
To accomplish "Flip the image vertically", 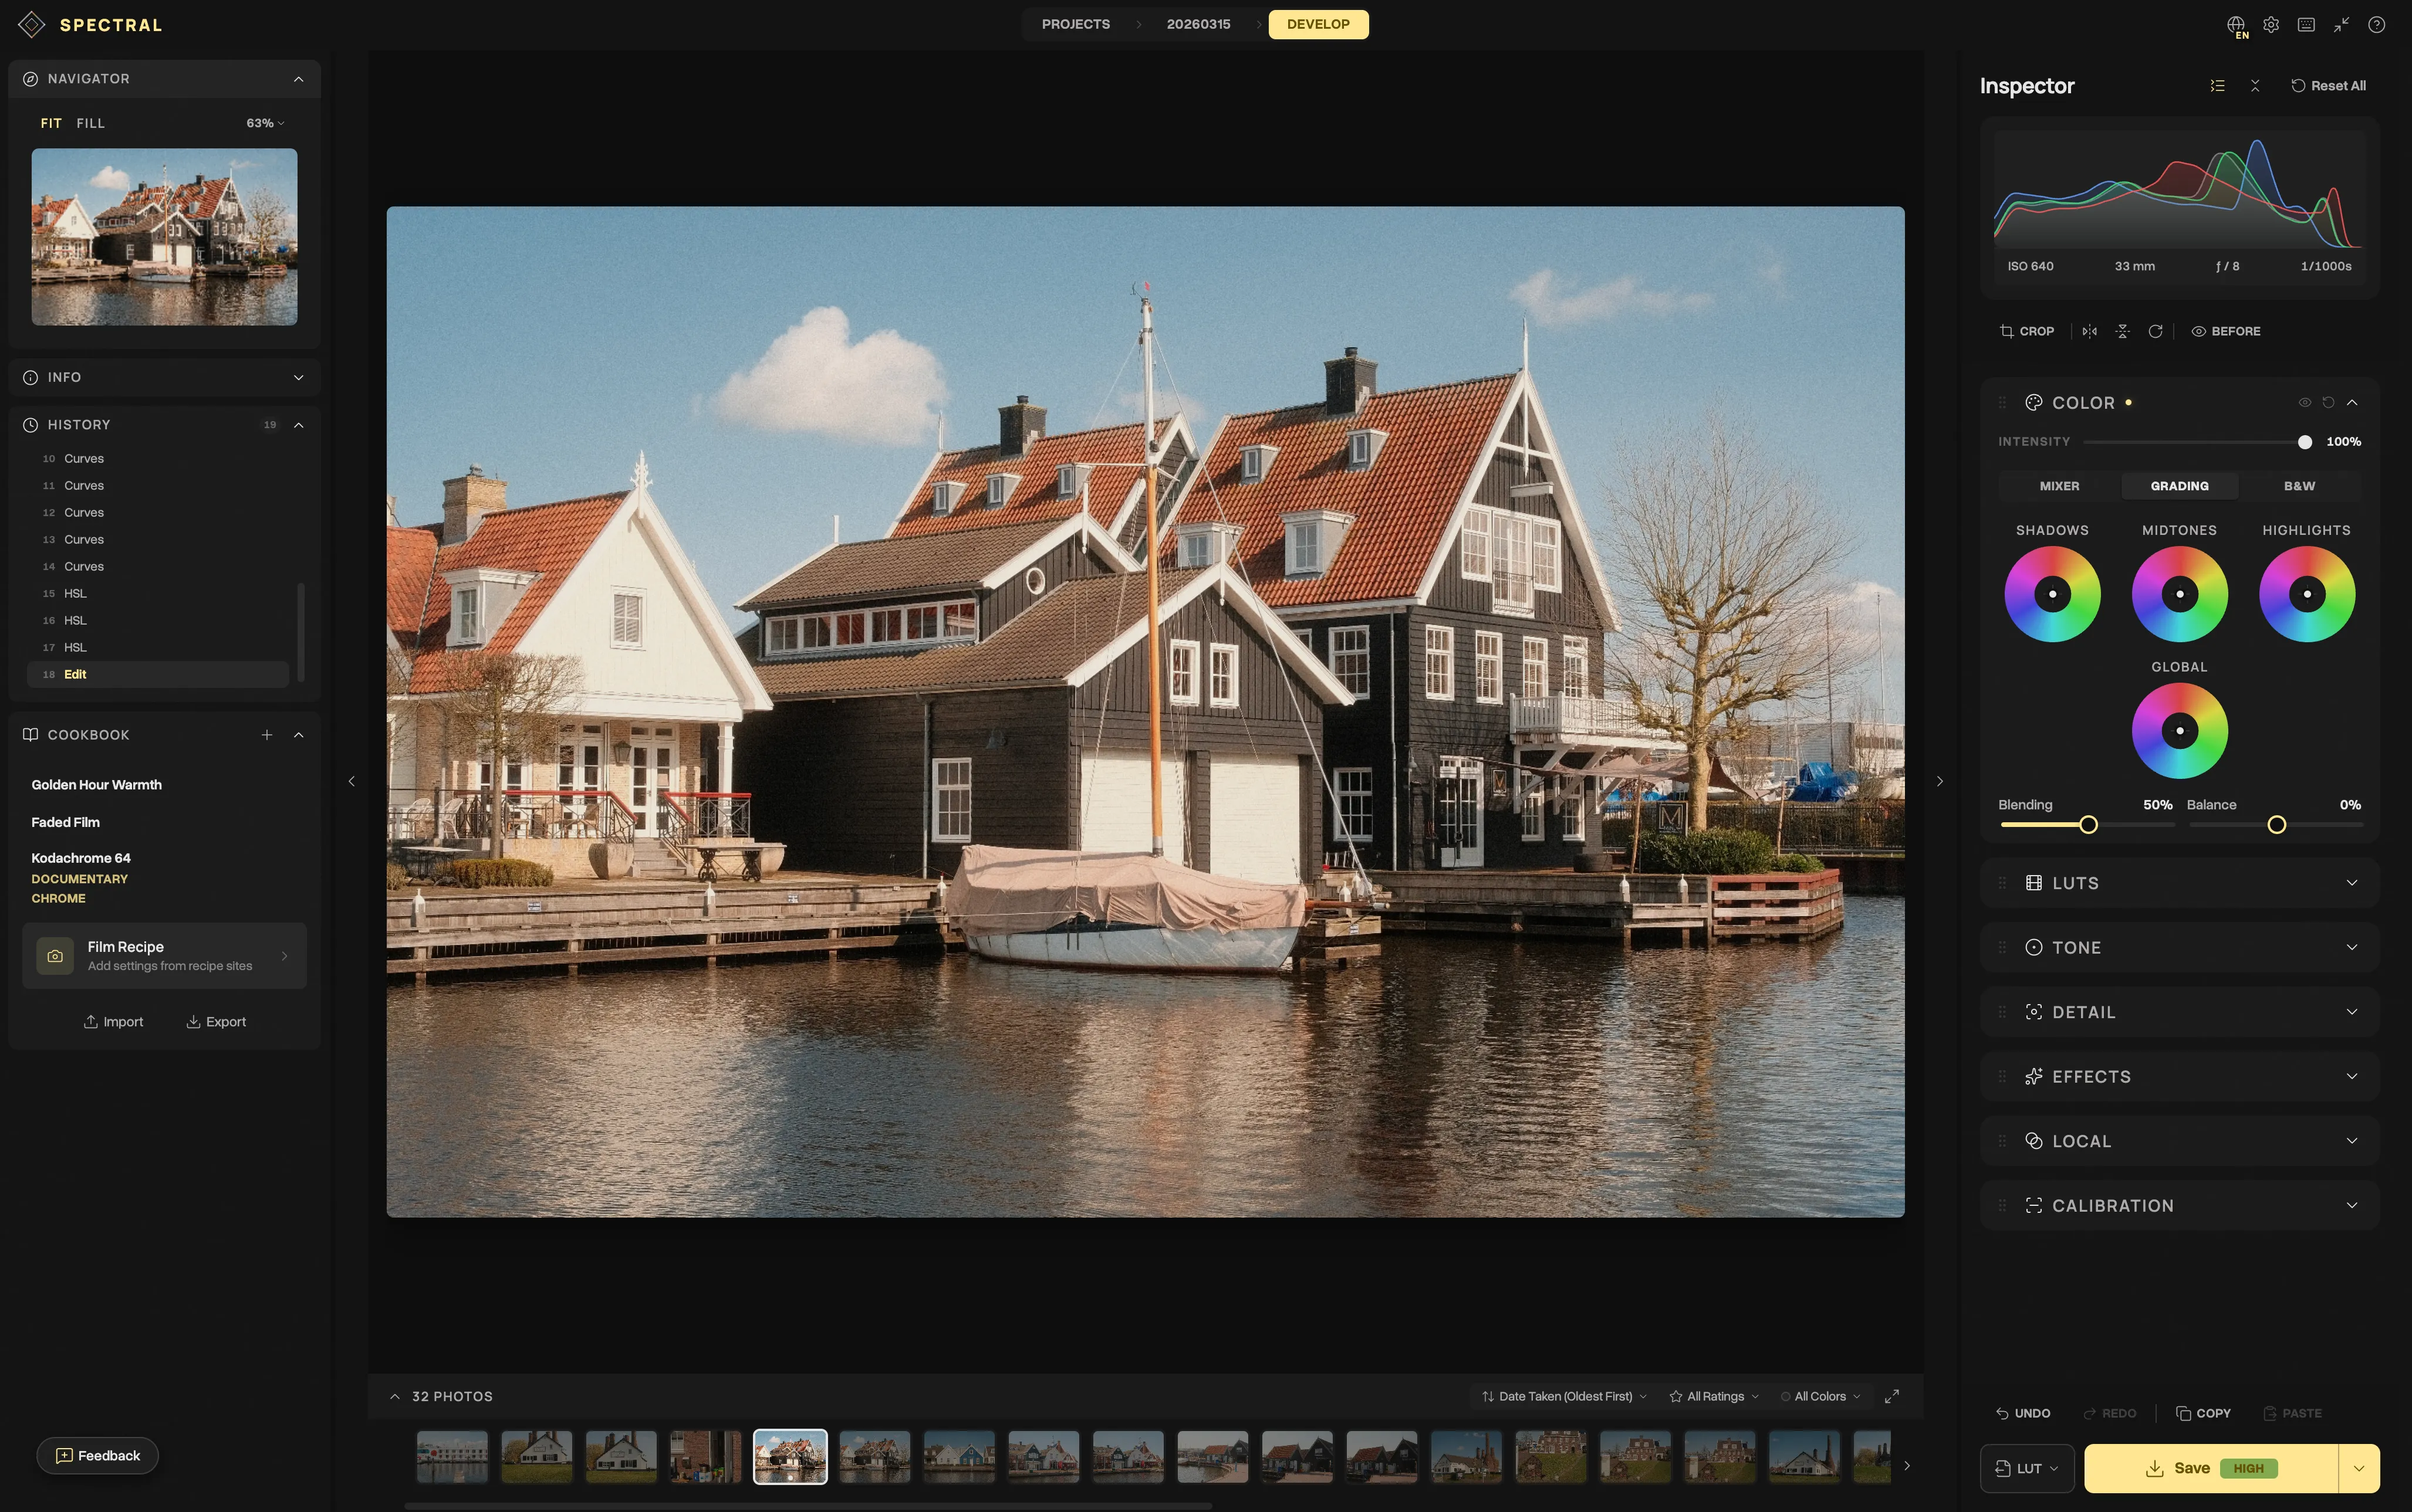I will [2123, 331].
